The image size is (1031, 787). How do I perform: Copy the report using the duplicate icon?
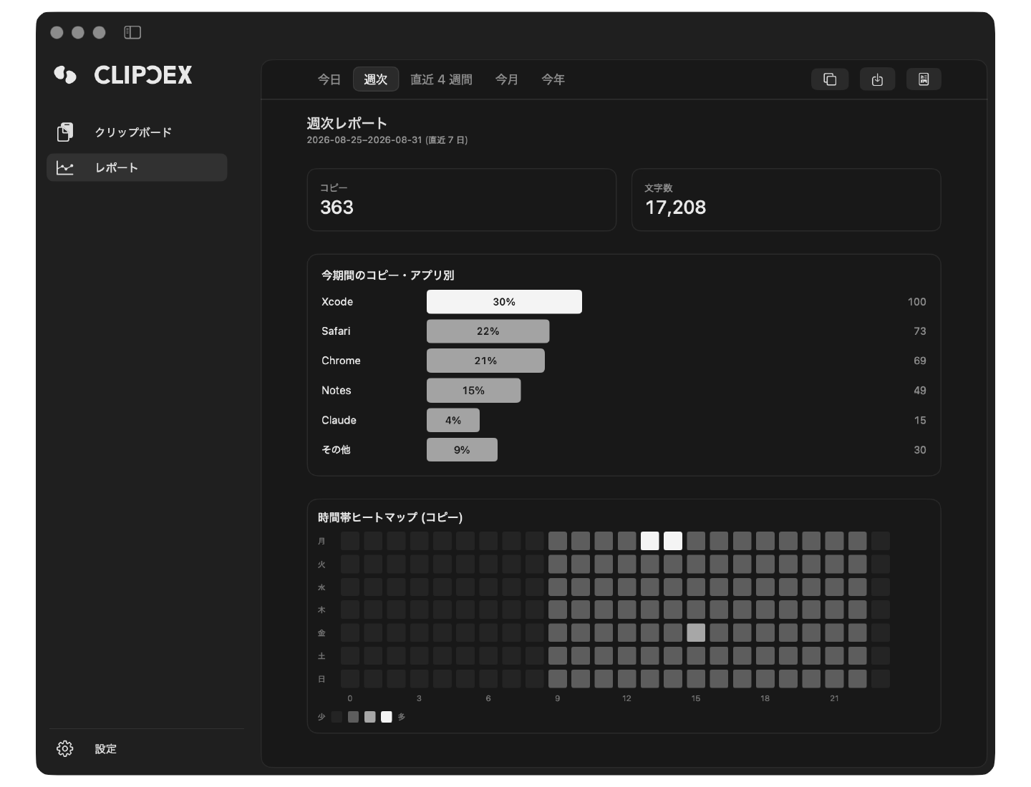coord(830,79)
